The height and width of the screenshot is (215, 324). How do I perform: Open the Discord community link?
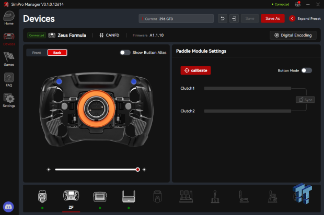click(x=8, y=207)
